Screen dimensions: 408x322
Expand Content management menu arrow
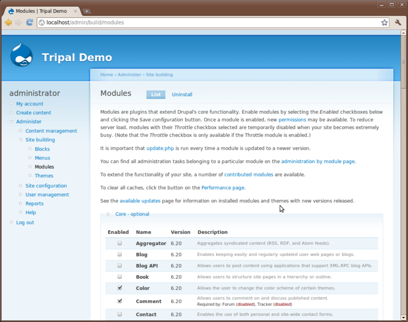point(21,131)
